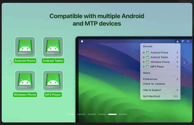
Task: Expand the Preferences submenu chevron
Action: [x=177, y=79]
